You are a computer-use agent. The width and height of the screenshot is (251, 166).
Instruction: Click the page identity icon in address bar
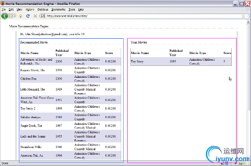[43, 16]
